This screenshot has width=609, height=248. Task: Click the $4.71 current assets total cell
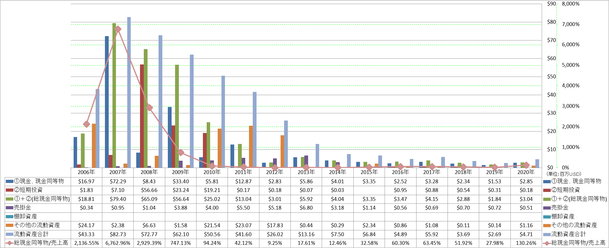526,234
